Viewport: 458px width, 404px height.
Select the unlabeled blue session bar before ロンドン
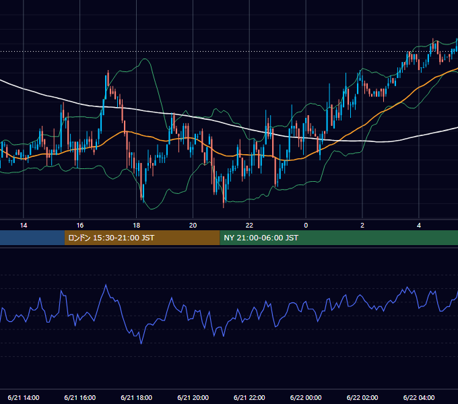pos(32,238)
